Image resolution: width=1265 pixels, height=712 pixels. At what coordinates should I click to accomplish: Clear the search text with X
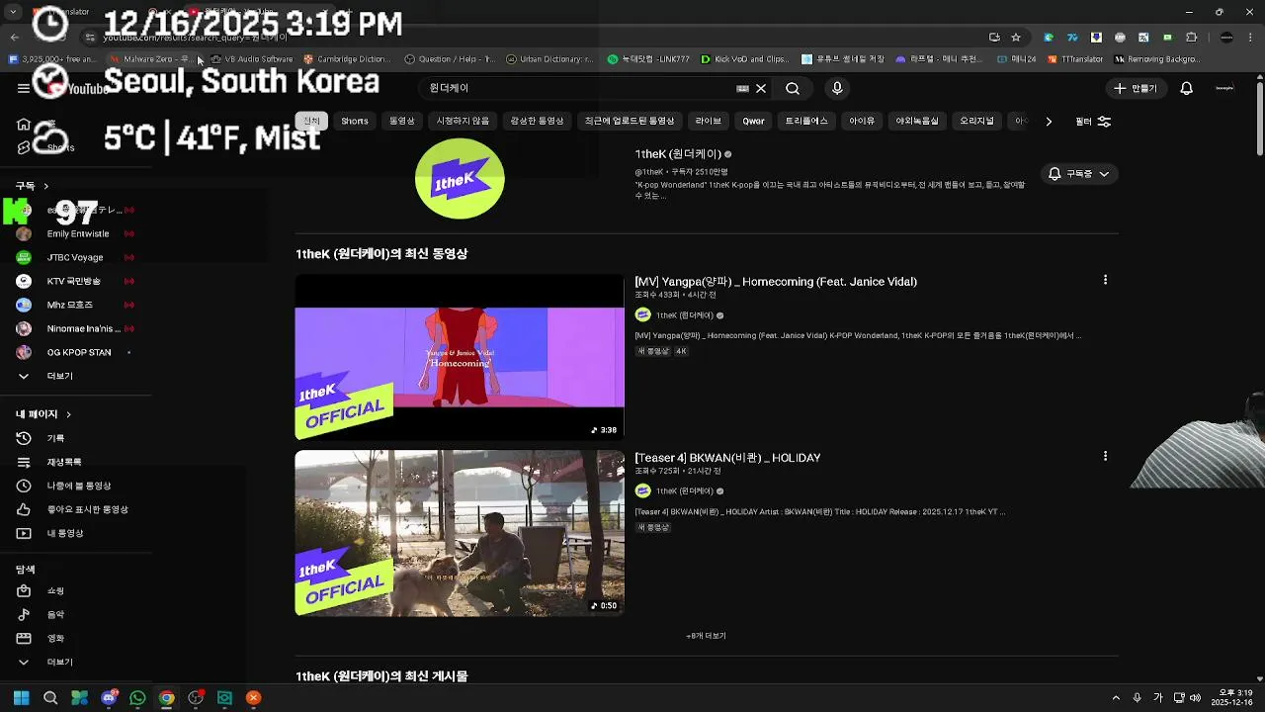tap(761, 88)
